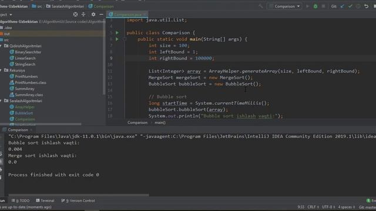The width and height of the screenshot is (376, 211).
Task: Click Comparison in the top navigation breadcrumb
Action: point(101,6)
